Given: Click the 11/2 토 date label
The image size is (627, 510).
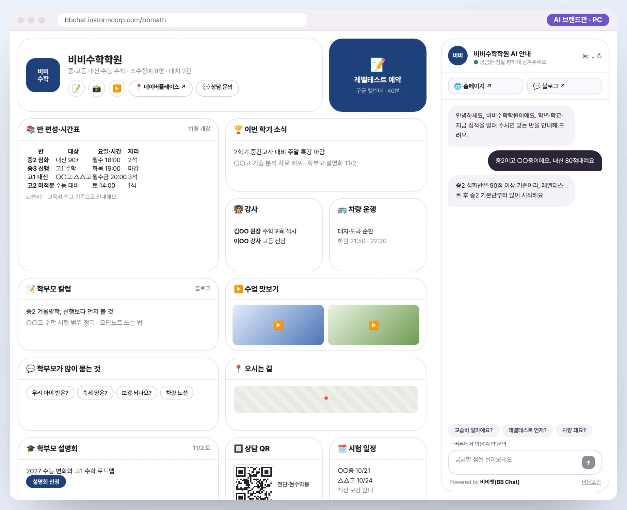Looking at the screenshot, I should tap(201, 448).
